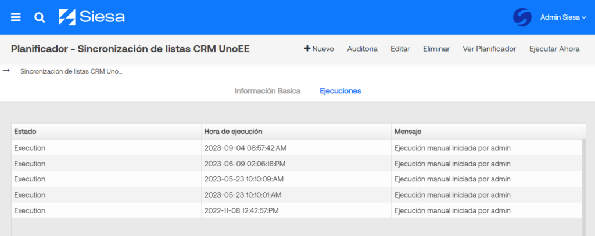Open Ver Planificador
The image size is (595, 236).
tap(489, 49)
